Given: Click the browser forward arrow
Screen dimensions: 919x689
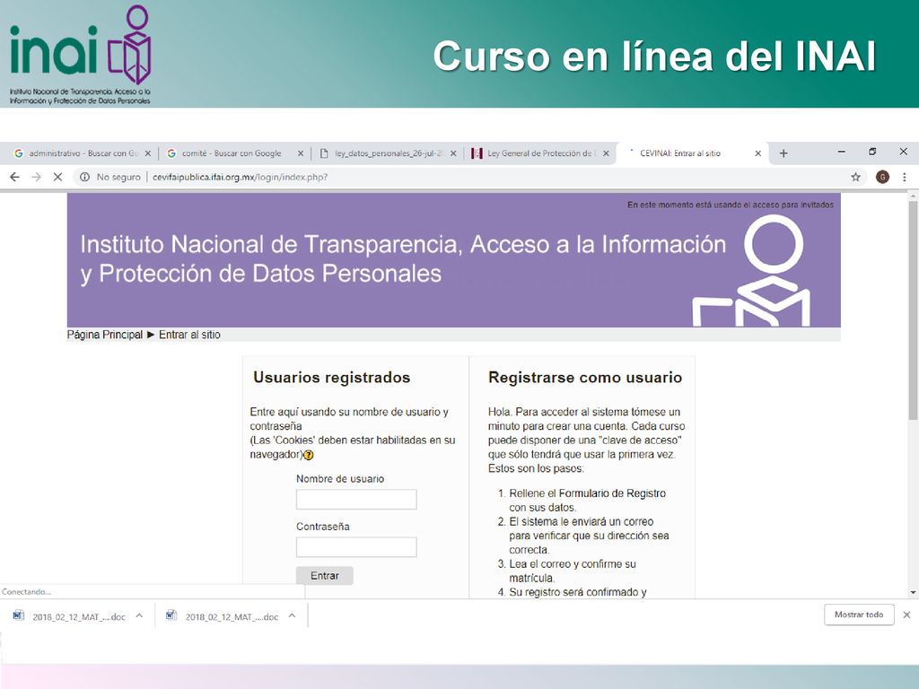Looking at the screenshot, I should click(36, 177).
